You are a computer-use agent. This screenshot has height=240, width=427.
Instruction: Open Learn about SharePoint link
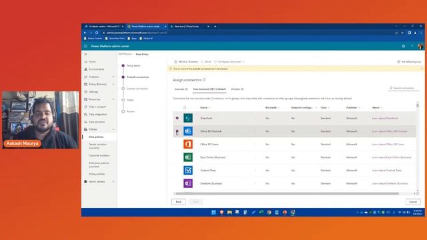tap(385, 119)
